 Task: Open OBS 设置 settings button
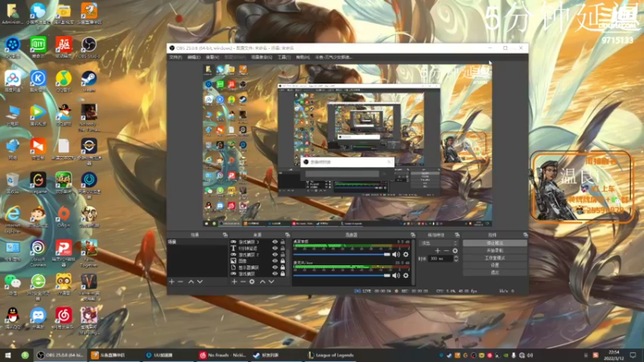click(x=495, y=265)
